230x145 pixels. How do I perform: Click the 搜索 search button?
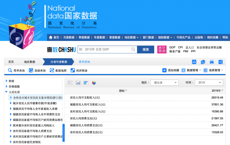146,49
